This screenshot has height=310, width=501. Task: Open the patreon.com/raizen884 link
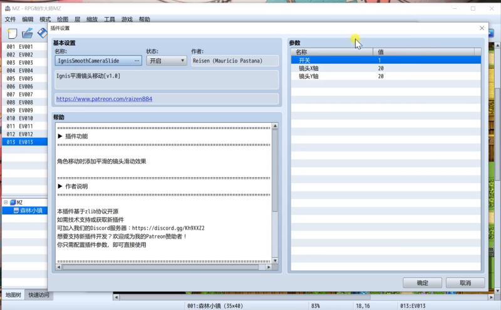(x=104, y=99)
